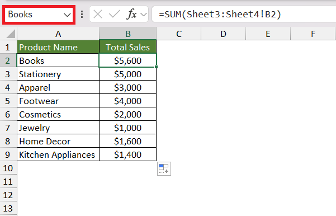Click the $1,400 cell
336x216 pixels.
tap(127, 154)
